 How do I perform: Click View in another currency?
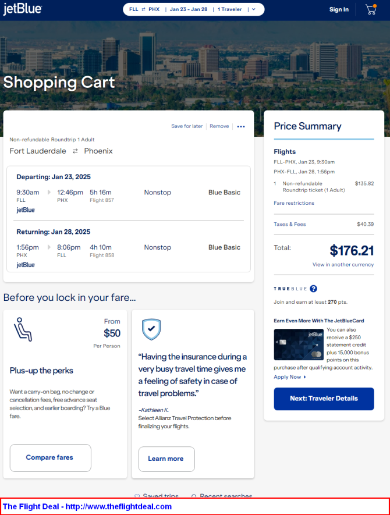click(x=343, y=265)
